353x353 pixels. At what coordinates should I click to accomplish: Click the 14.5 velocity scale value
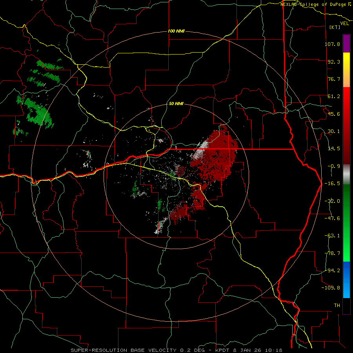[x=334, y=149]
